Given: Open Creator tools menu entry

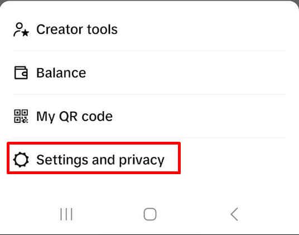Looking at the screenshot, I should tap(149, 30).
